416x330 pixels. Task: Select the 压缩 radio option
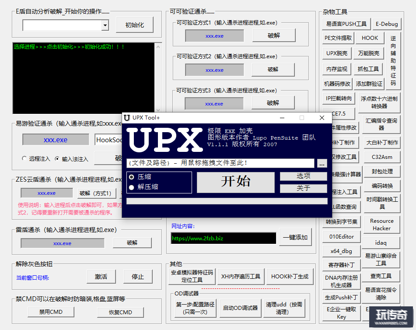[131, 177]
